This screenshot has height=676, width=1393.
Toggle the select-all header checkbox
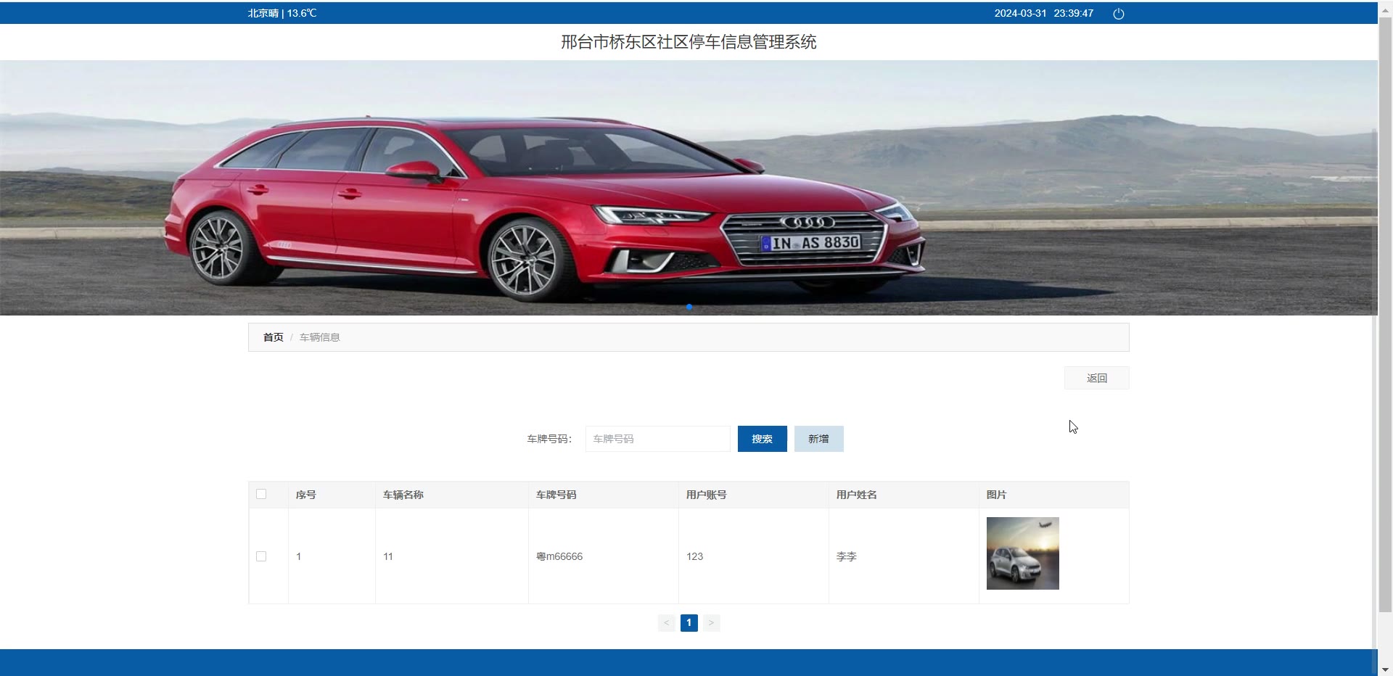click(x=261, y=494)
